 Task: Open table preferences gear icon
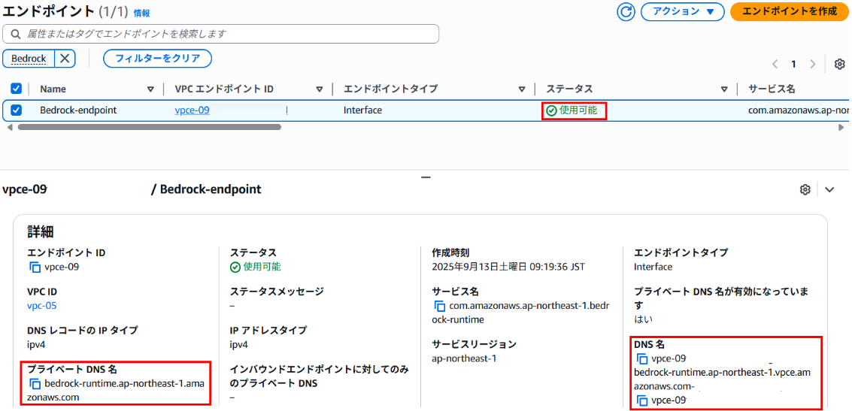click(x=839, y=64)
